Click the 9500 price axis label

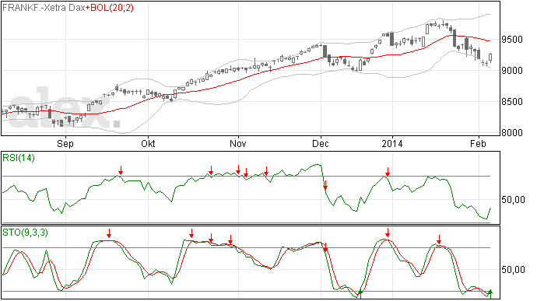[512, 40]
